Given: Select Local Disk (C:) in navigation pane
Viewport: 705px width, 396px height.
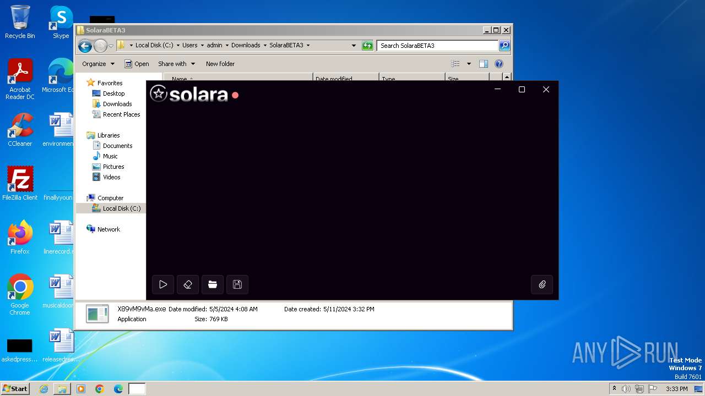Looking at the screenshot, I should [x=111, y=208].
